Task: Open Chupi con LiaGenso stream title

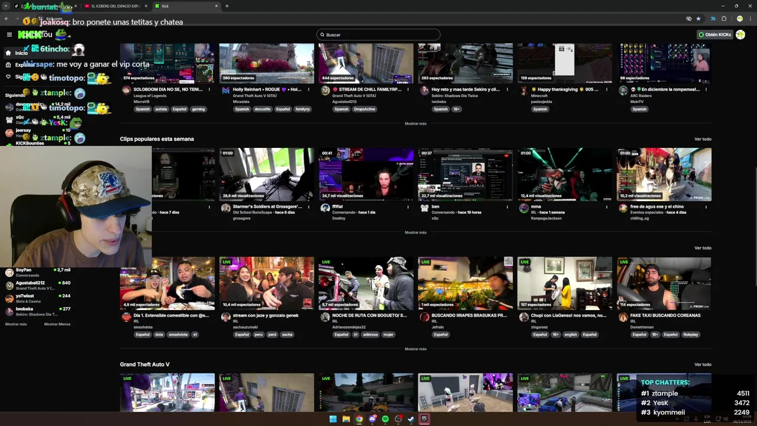Action: pyautogui.click(x=568, y=315)
